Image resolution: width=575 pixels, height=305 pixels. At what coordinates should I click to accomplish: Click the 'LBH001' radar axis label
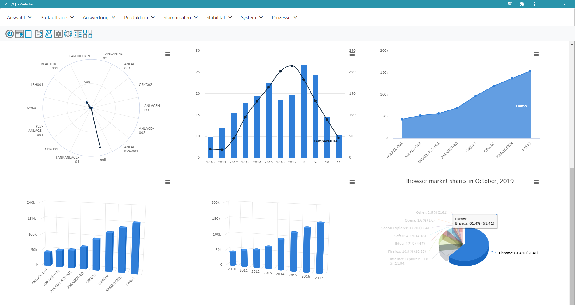37,85
